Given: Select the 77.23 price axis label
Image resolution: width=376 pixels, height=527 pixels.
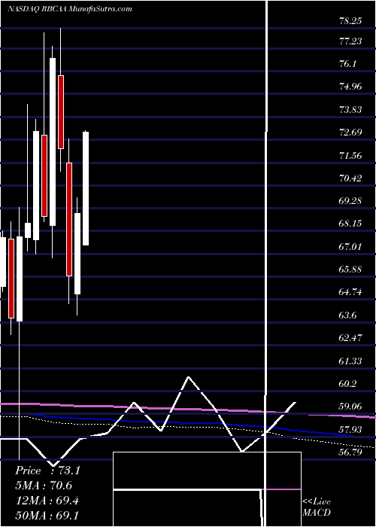Looking at the screenshot, I should click(x=350, y=41).
